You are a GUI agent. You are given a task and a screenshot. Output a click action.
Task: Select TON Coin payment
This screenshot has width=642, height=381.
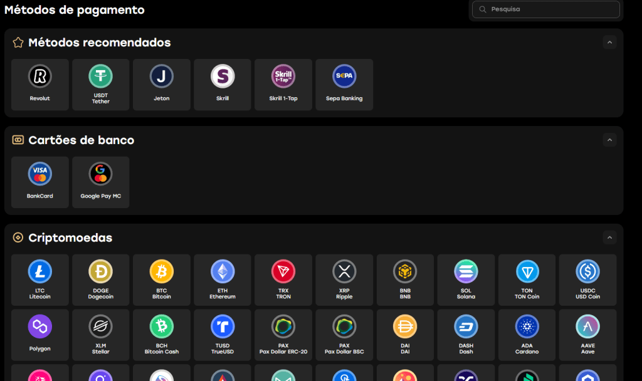pos(527,280)
